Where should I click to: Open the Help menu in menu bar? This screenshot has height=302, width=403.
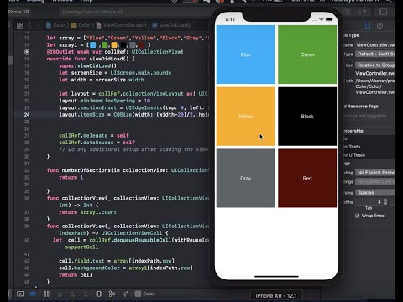[86, 1]
